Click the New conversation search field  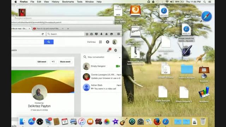pos(101,57)
